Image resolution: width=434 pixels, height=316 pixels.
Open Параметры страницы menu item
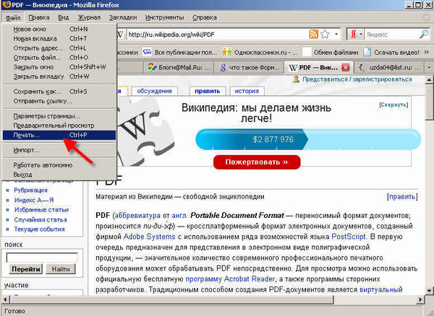(59, 116)
